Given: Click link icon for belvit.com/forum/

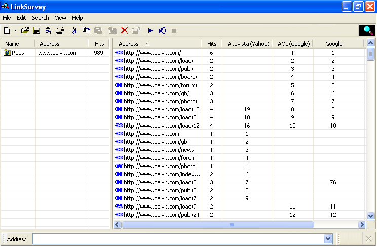Looking at the screenshot, I should (x=119, y=85).
